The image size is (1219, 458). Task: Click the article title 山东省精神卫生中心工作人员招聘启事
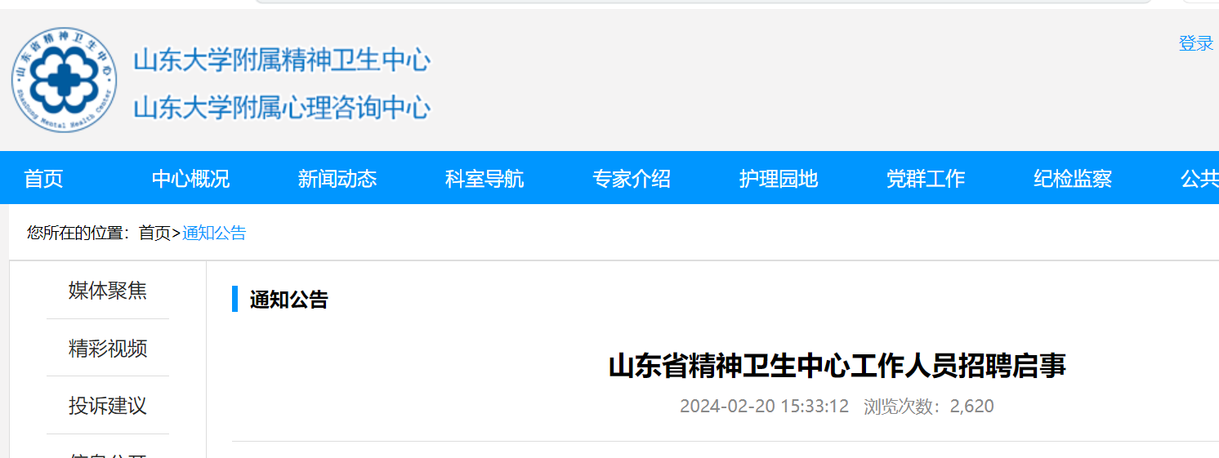[x=837, y=366]
